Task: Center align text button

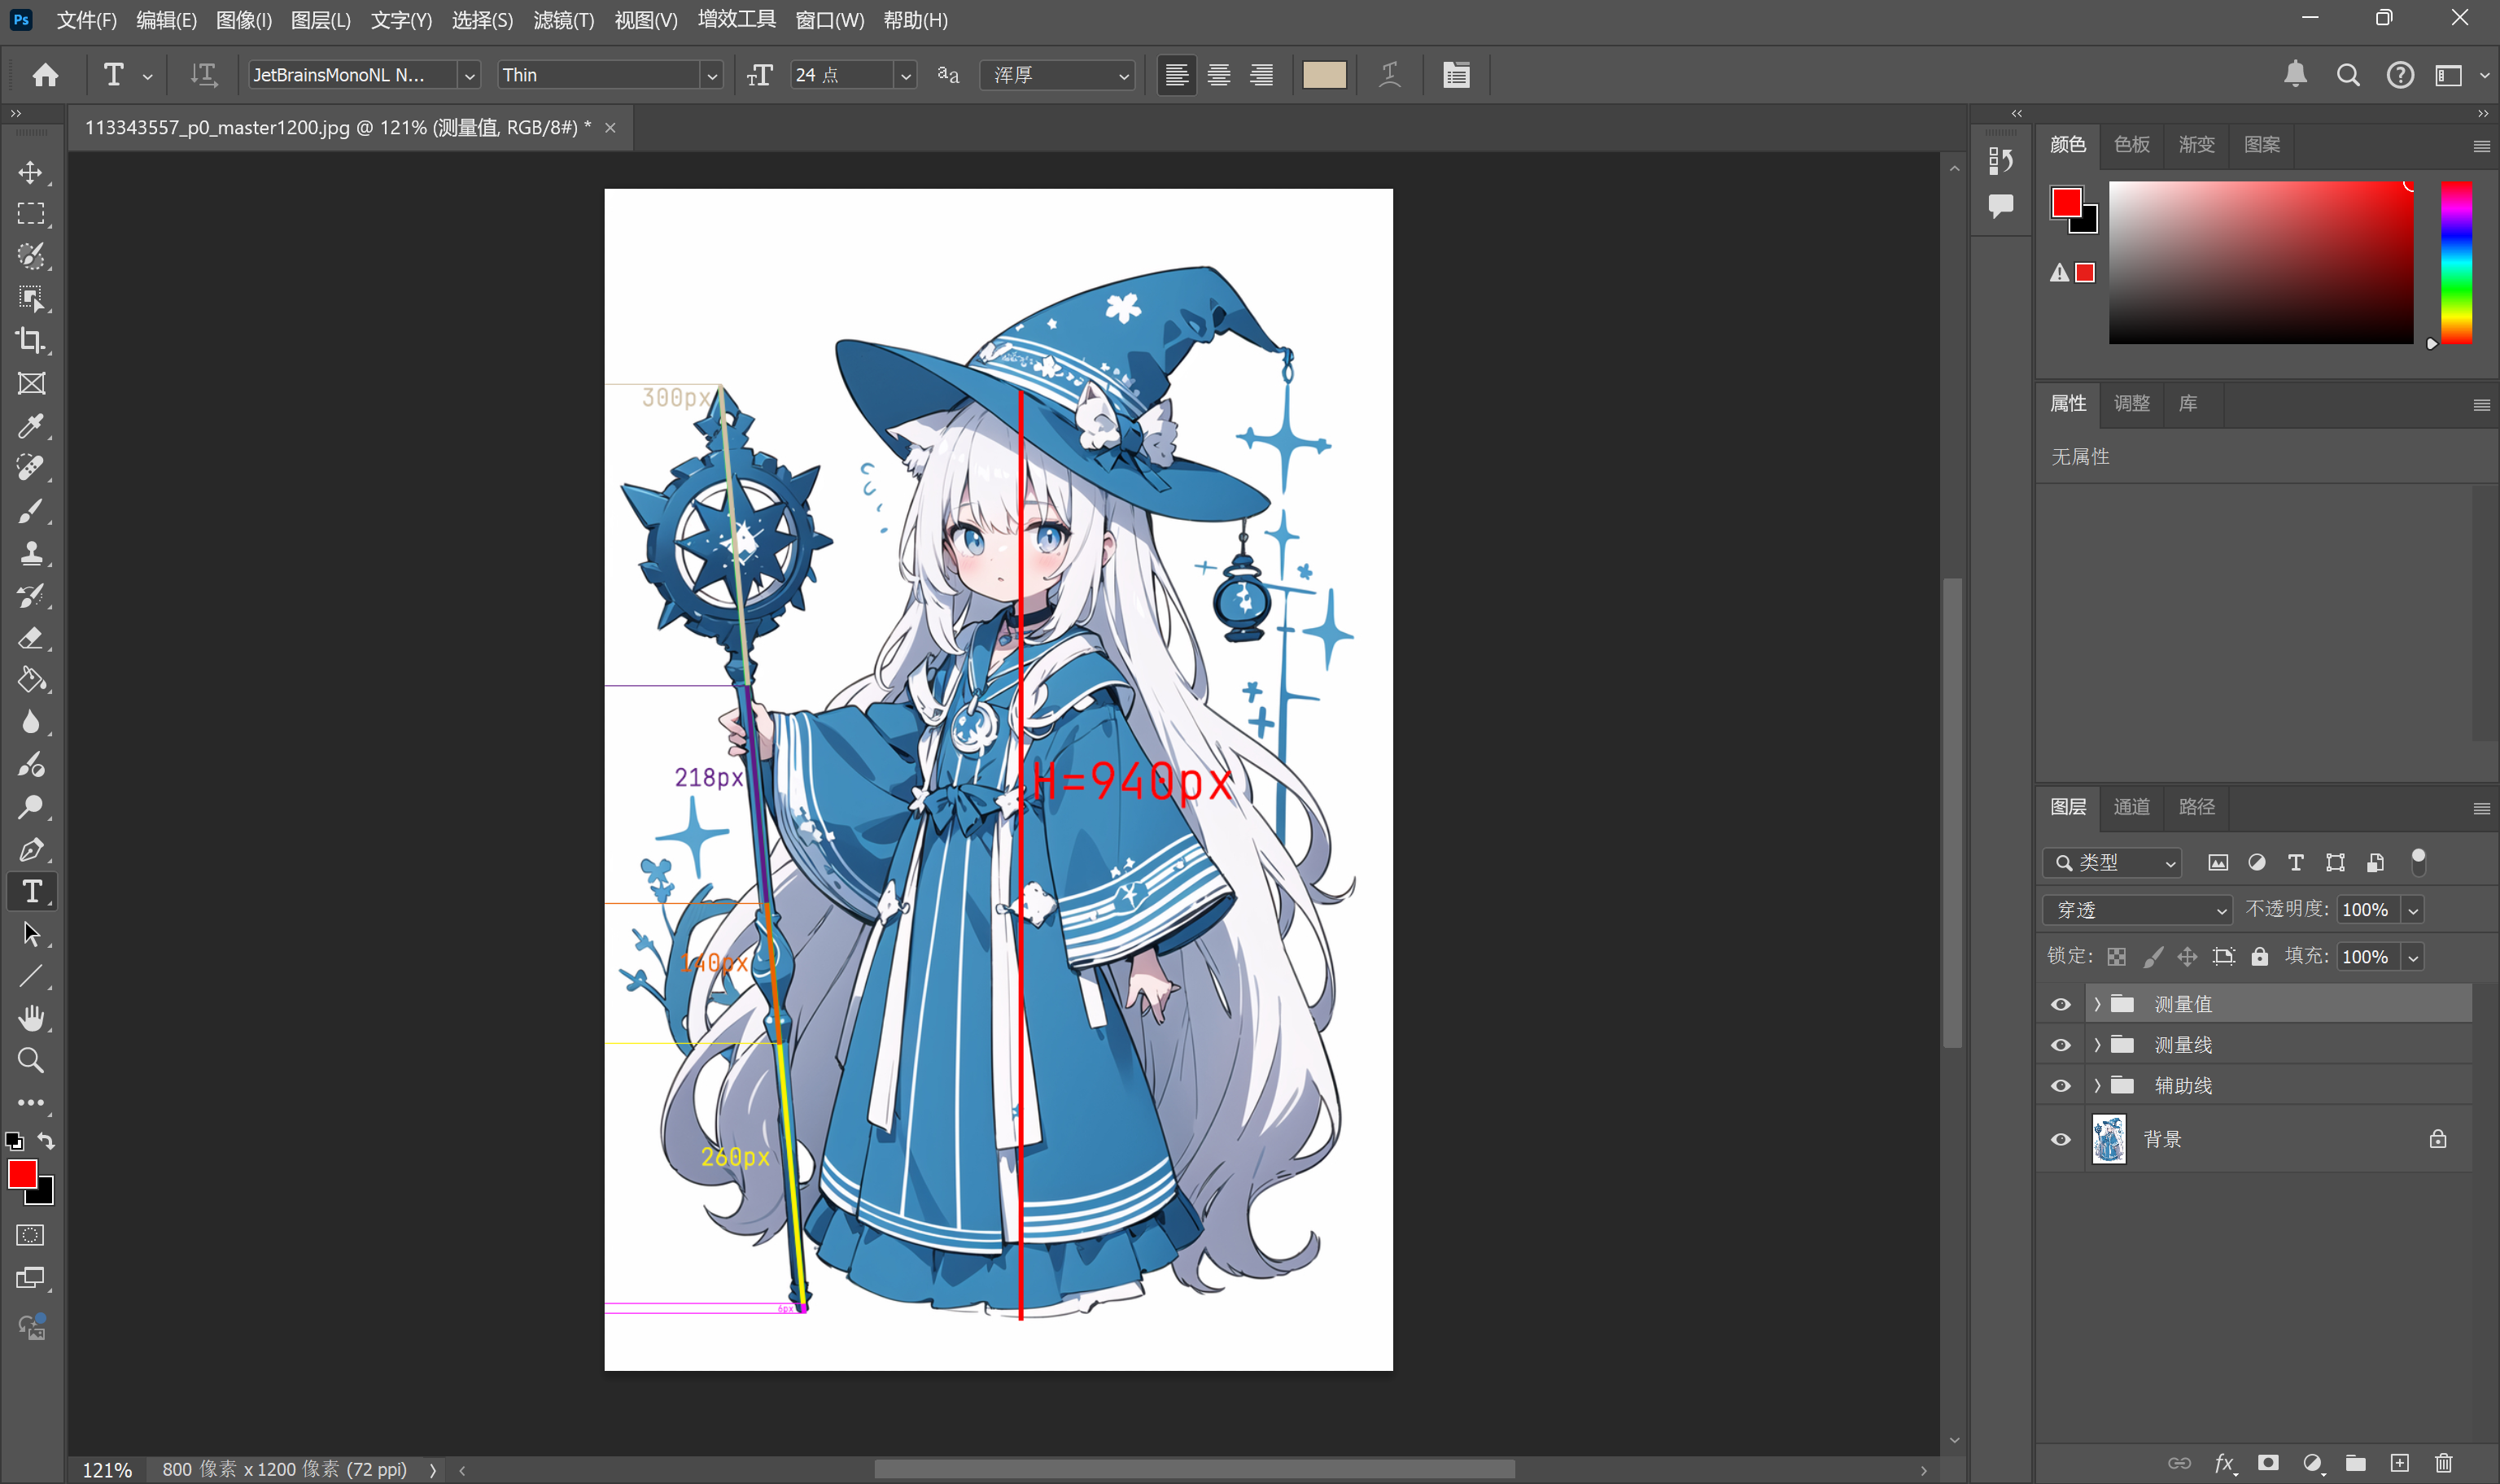Action: point(1218,75)
